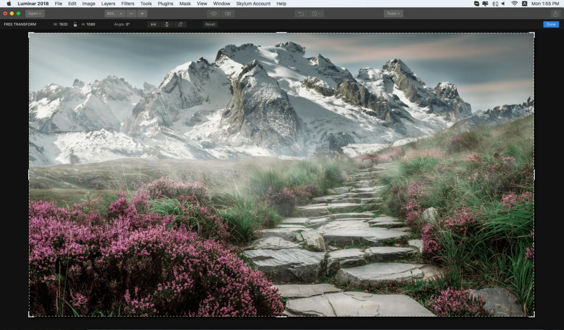
Task: Flip the image horizontally
Action: (153, 24)
